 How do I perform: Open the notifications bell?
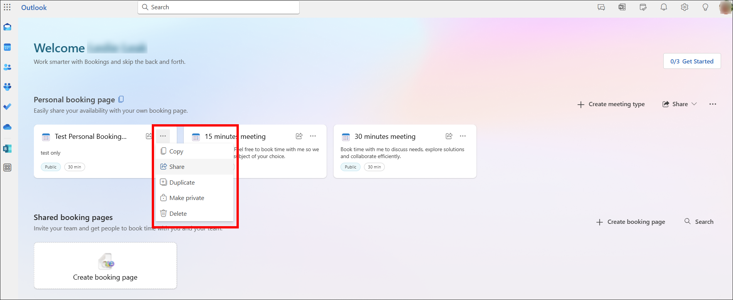pos(664,7)
